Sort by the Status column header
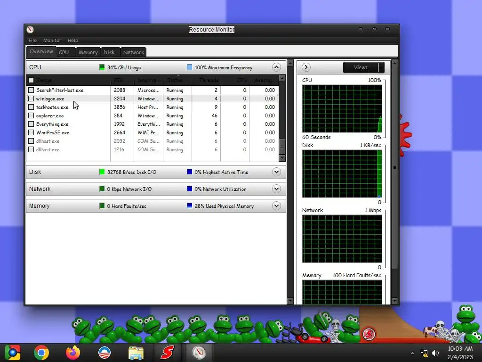 click(x=177, y=80)
